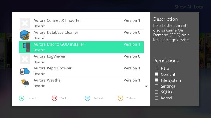Click the green A Launch button icon
This screenshot has height=118, width=211.
[22, 98]
